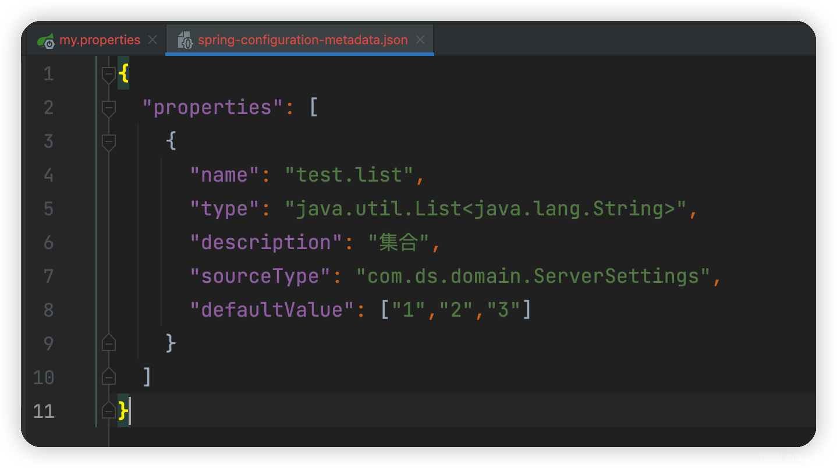Place cursor on "properties" key
This screenshot has width=837, height=468.
click(213, 108)
